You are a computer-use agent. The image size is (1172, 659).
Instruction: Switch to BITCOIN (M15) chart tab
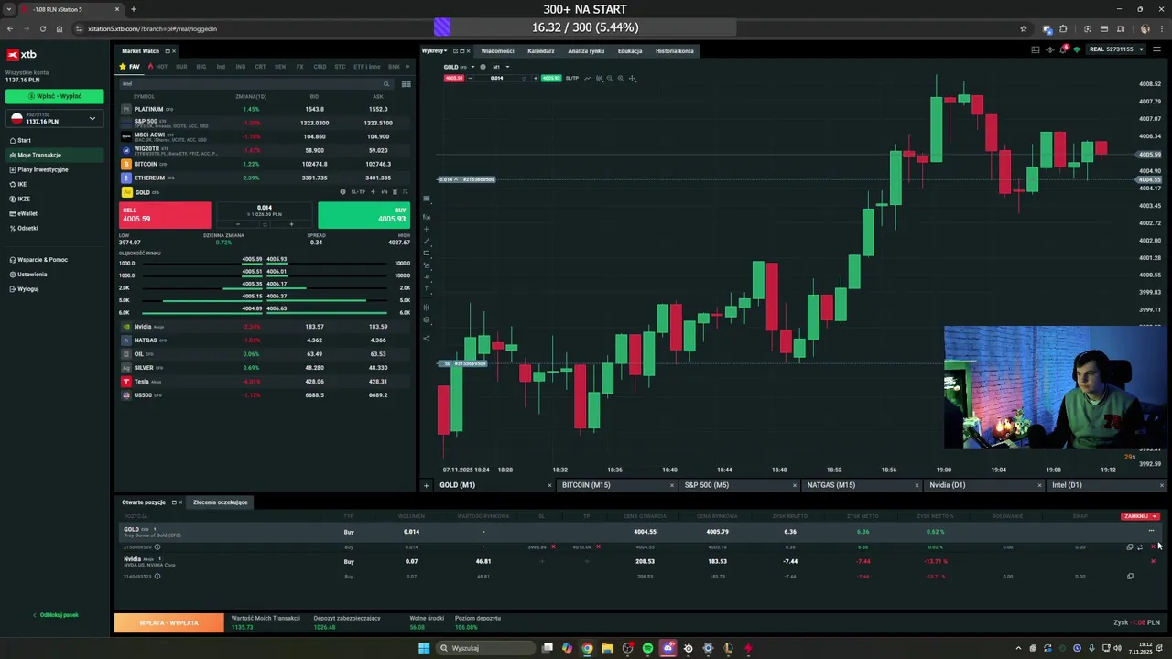click(x=614, y=485)
